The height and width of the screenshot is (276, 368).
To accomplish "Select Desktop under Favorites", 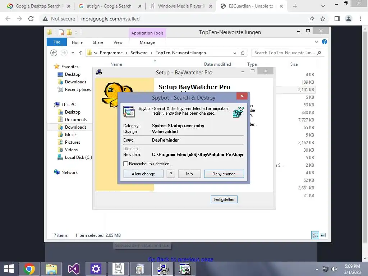I will coord(73,74).
